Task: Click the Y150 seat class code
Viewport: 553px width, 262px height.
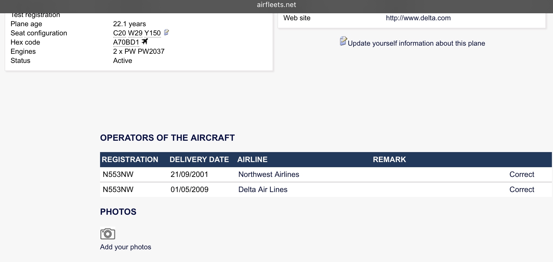Action: (x=153, y=33)
